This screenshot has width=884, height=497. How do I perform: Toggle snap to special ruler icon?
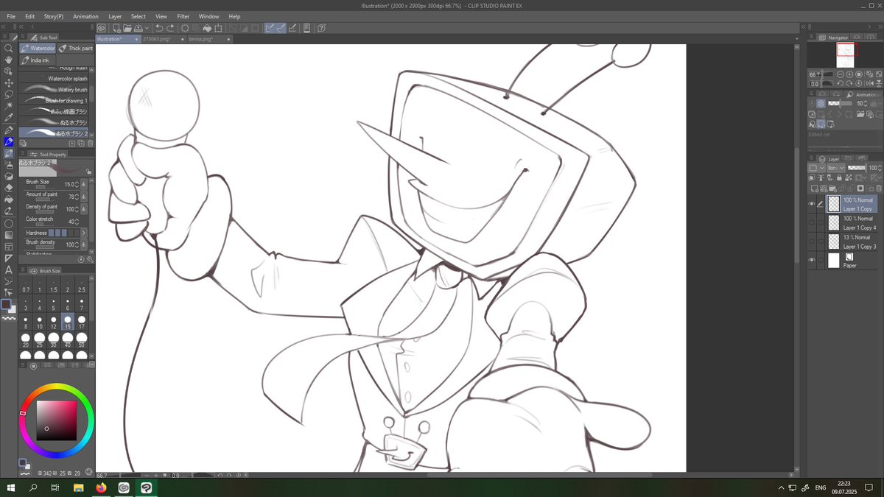[x=282, y=28]
